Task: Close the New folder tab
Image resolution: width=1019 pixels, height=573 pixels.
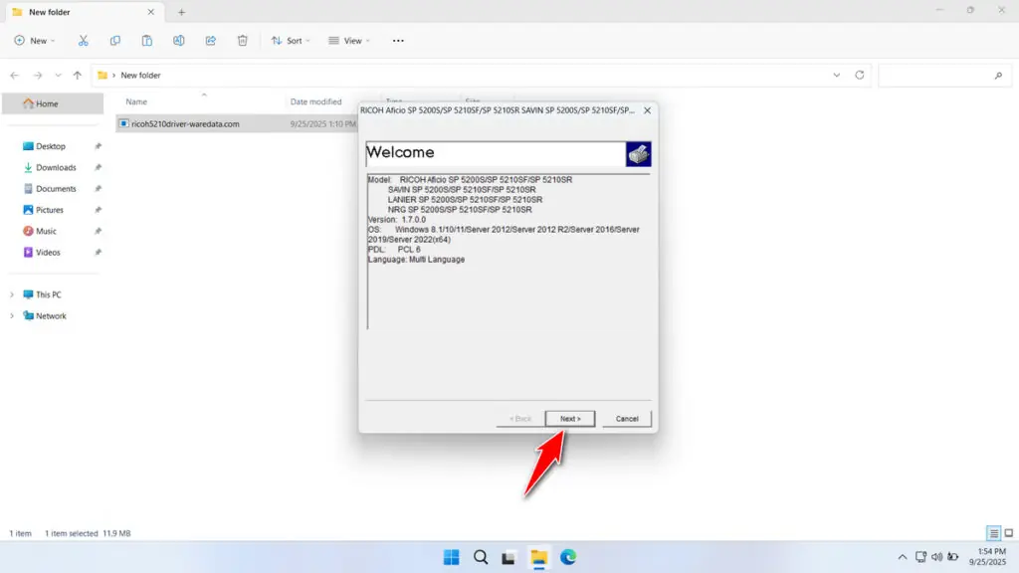Action: pos(151,12)
